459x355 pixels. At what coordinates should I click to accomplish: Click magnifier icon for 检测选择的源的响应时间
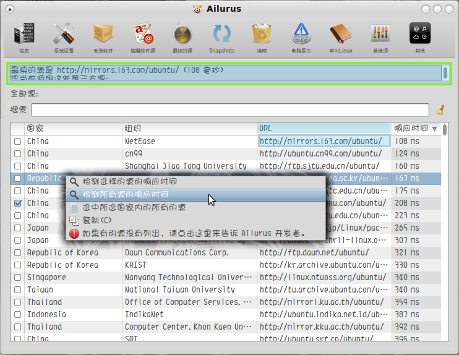[74, 182]
